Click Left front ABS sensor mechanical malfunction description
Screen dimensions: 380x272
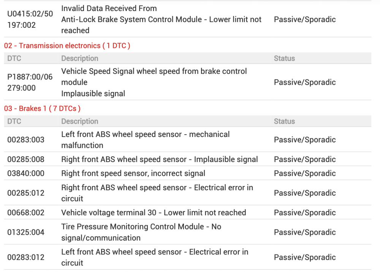coord(146,140)
